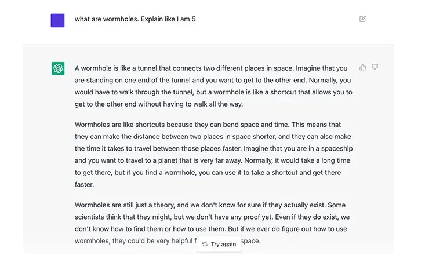Mark the response with thumbs down
Viewport: 436px width, 270px height.
click(375, 67)
